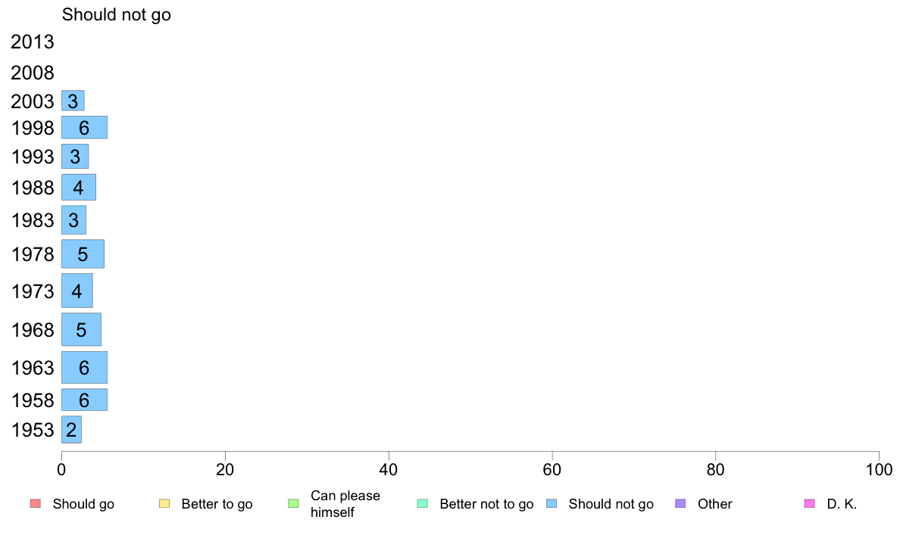Select the Other legend label

pos(714,504)
